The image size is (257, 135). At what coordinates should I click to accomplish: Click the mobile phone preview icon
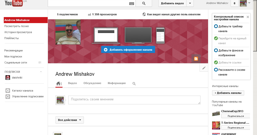[x=160, y=36]
